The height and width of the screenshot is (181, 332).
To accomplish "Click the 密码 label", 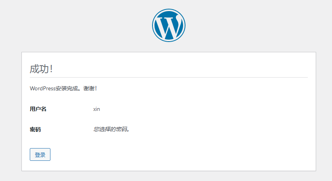I will [x=35, y=129].
